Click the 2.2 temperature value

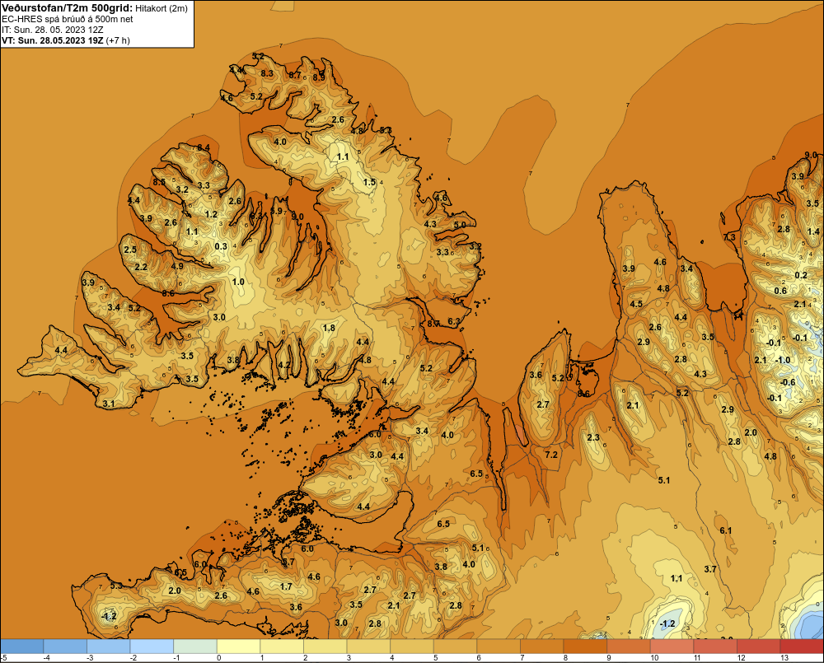(141, 268)
